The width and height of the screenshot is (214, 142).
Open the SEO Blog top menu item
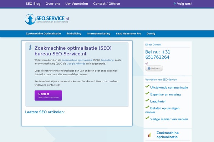pos(33,4)
